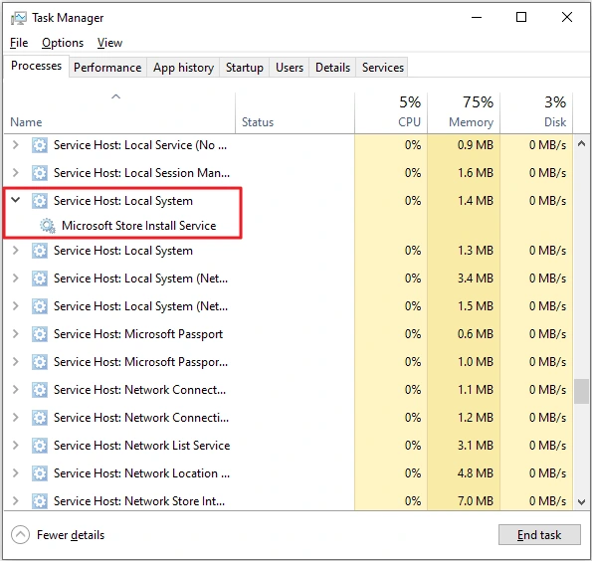
Task: Expand Service Host: Network Connect... 1.1 MB
Action: (16, 390)
